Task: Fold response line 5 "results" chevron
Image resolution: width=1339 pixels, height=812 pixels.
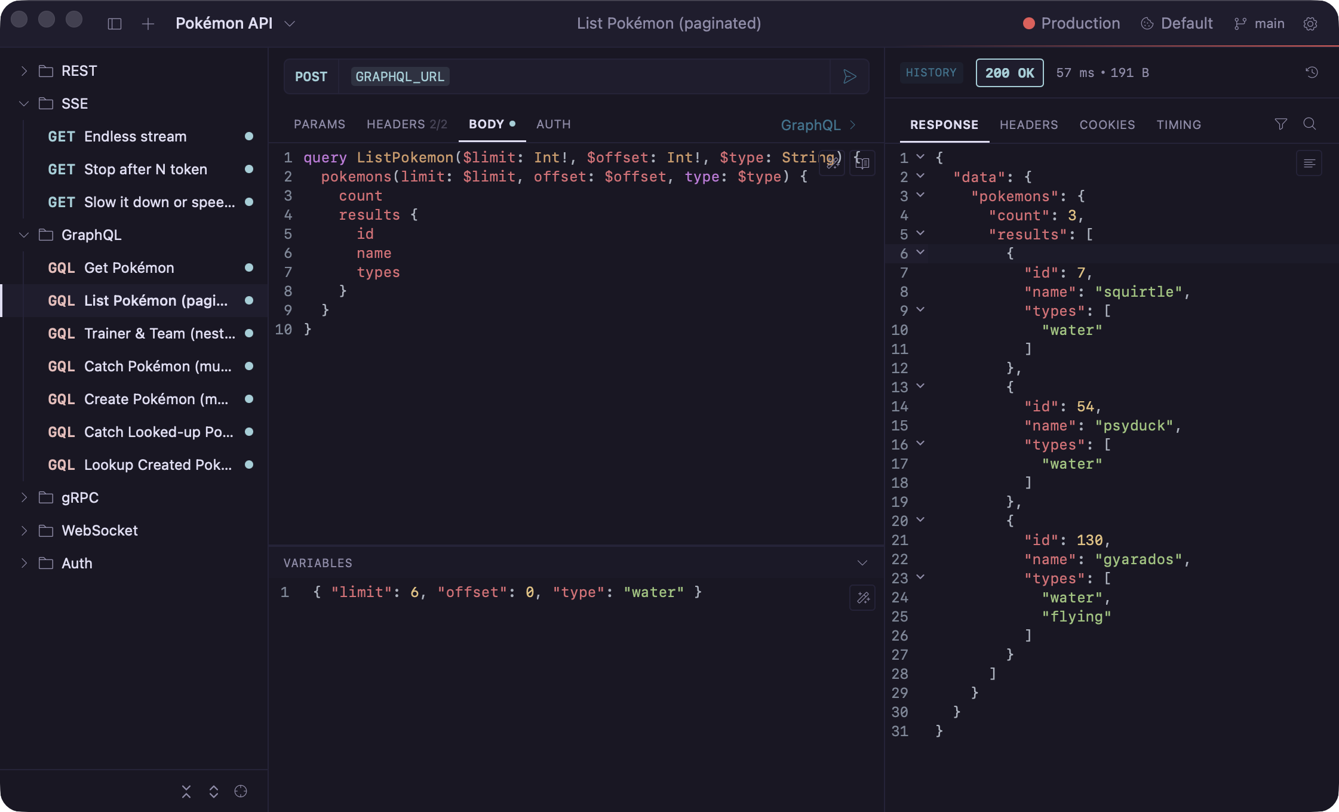Action: coord(920,233)
